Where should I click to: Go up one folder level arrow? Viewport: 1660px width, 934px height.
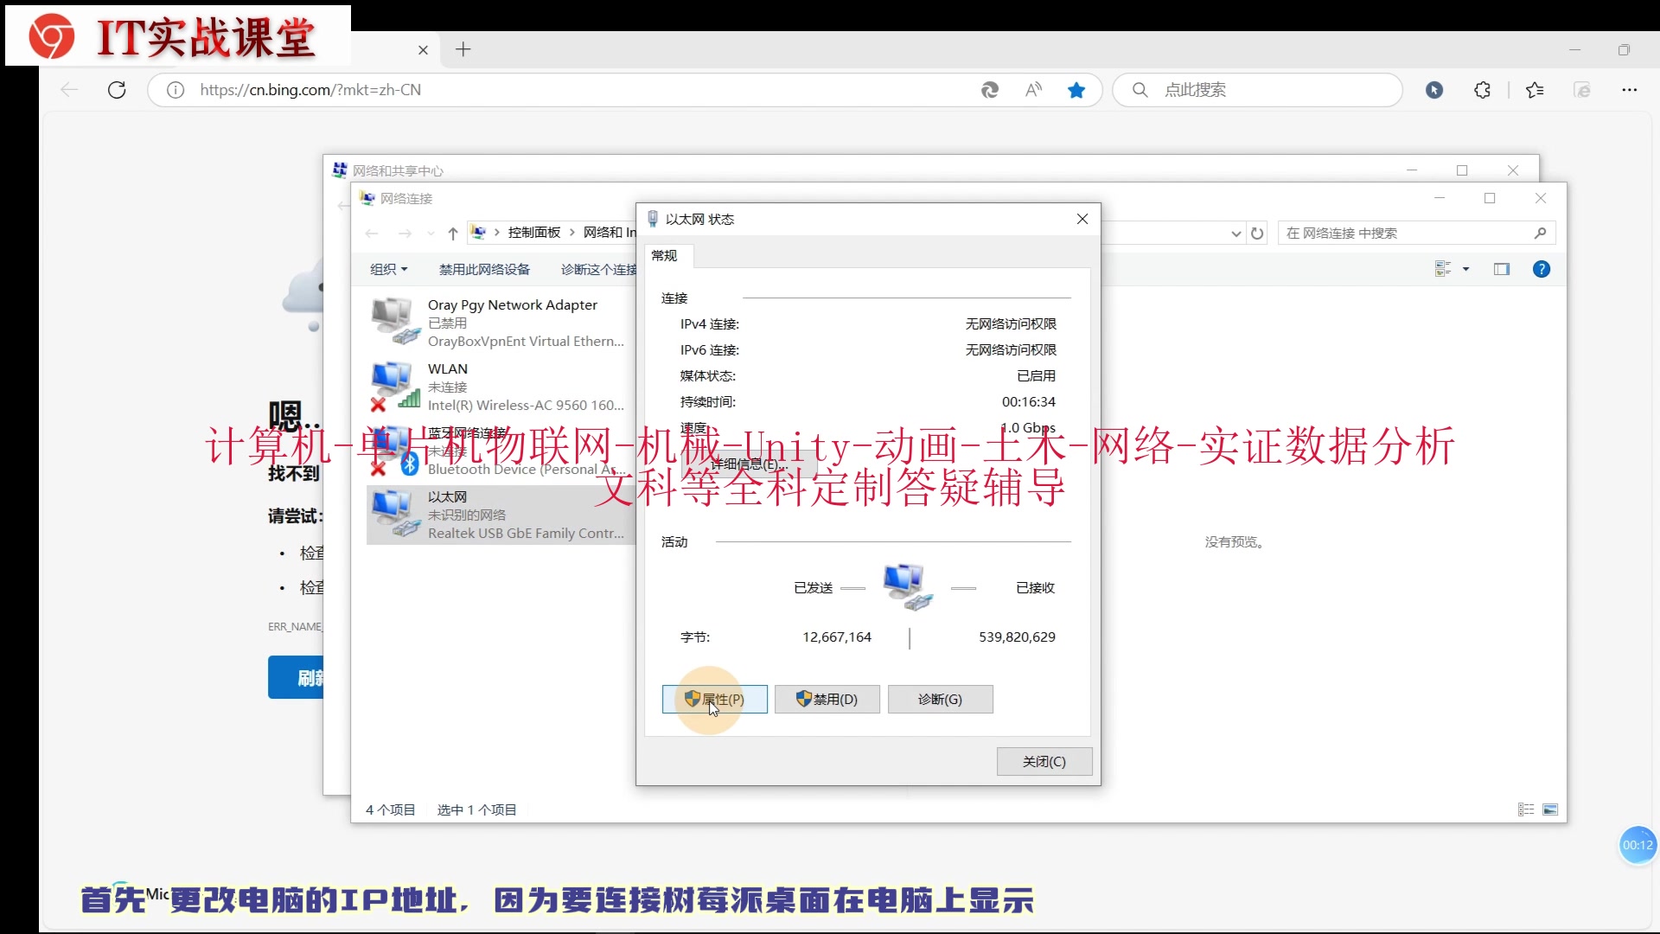(452, 233)
